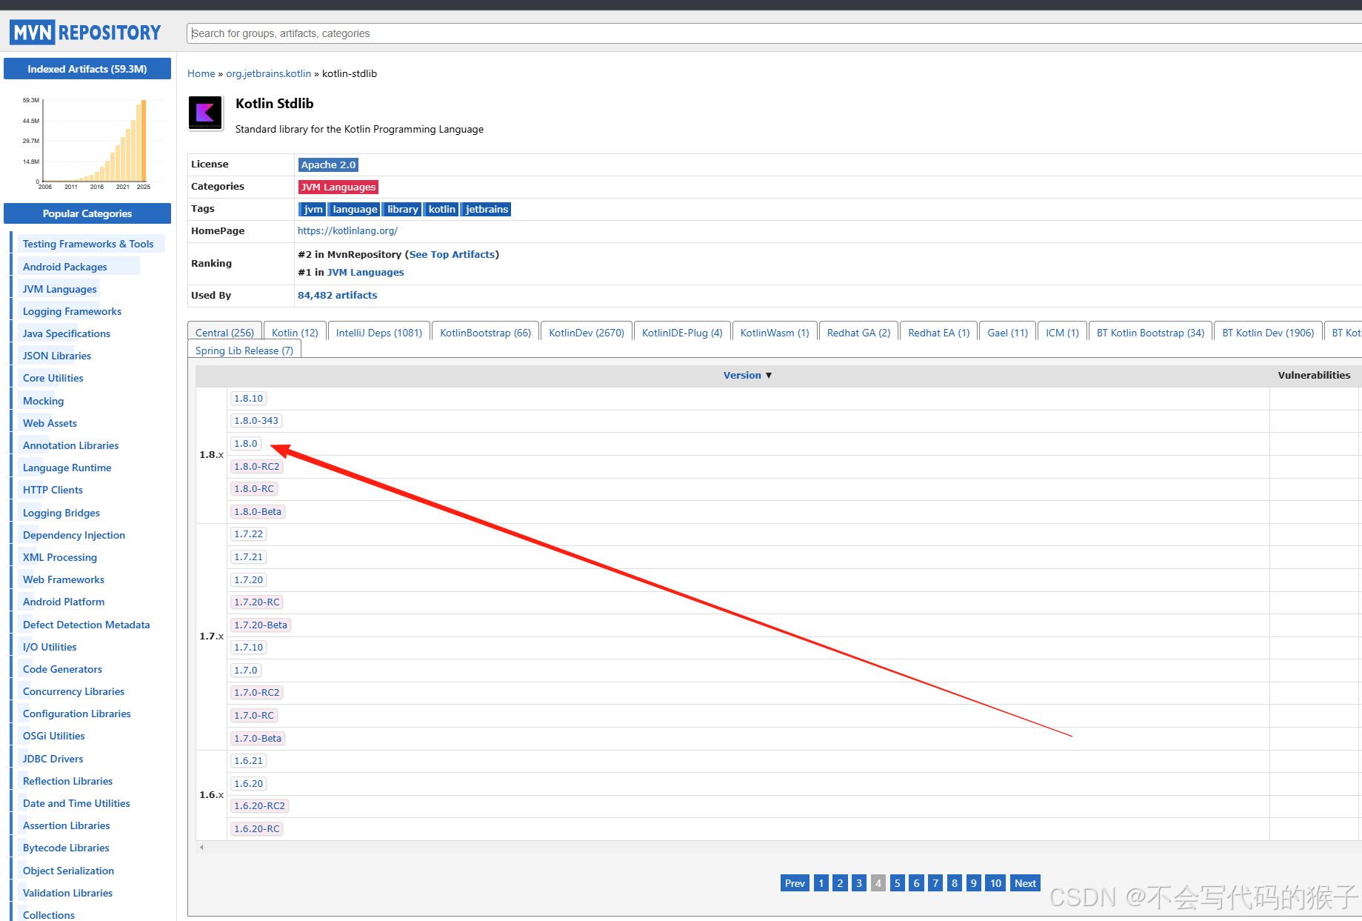
Task: Sort by the Version column arrow
Action: (x=768, y=376)
